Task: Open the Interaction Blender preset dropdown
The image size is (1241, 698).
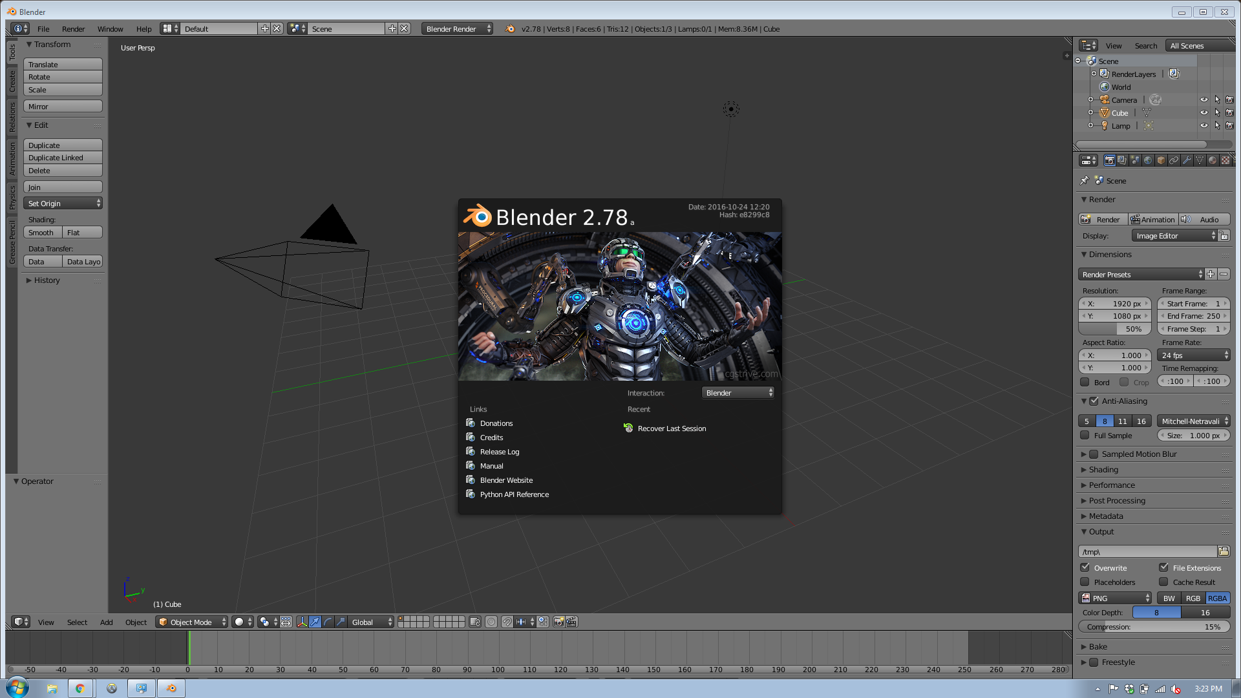Action: click(x=738, y=392)
